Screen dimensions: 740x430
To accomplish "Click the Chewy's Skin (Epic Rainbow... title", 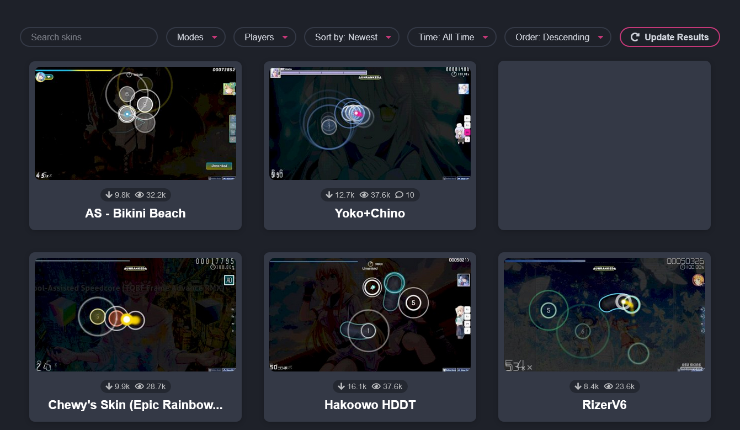I will 135,405.
